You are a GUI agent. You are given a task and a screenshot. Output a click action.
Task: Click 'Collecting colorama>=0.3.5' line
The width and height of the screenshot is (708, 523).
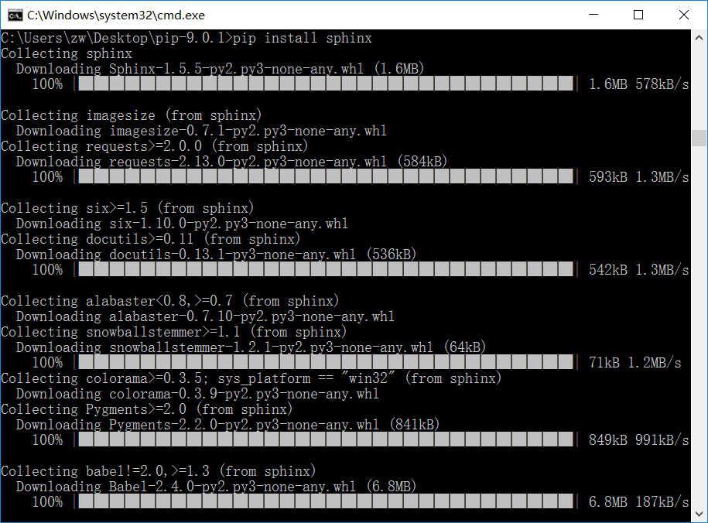tap(251, 378)
